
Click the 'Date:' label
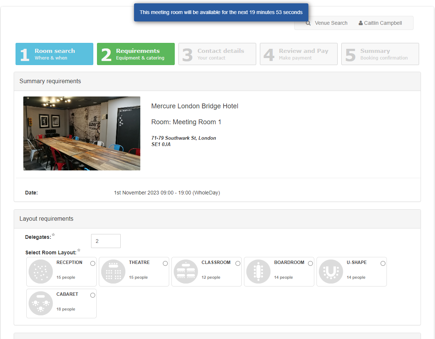(31, 193)
